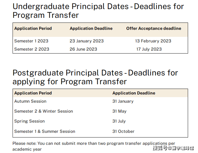198x153 pixels.
Task: Select the 31 October deadline cell
Action: [x=123, y=131]
